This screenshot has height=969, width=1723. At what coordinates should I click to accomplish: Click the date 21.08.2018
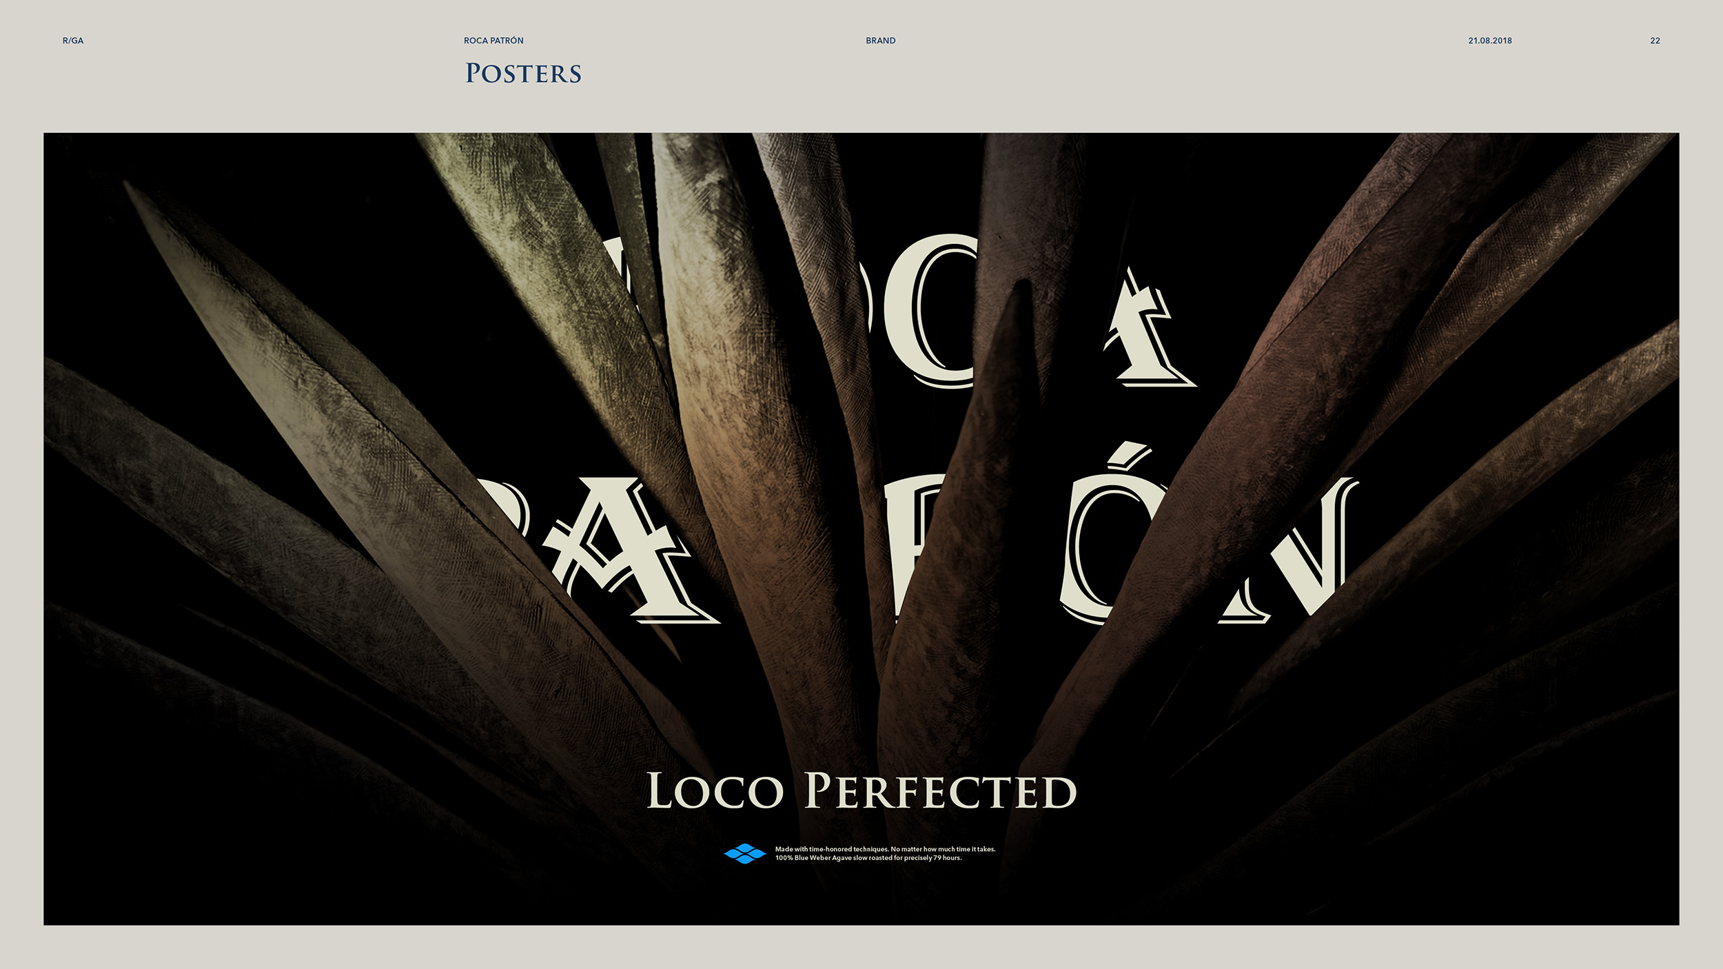tap(1490, 41)
